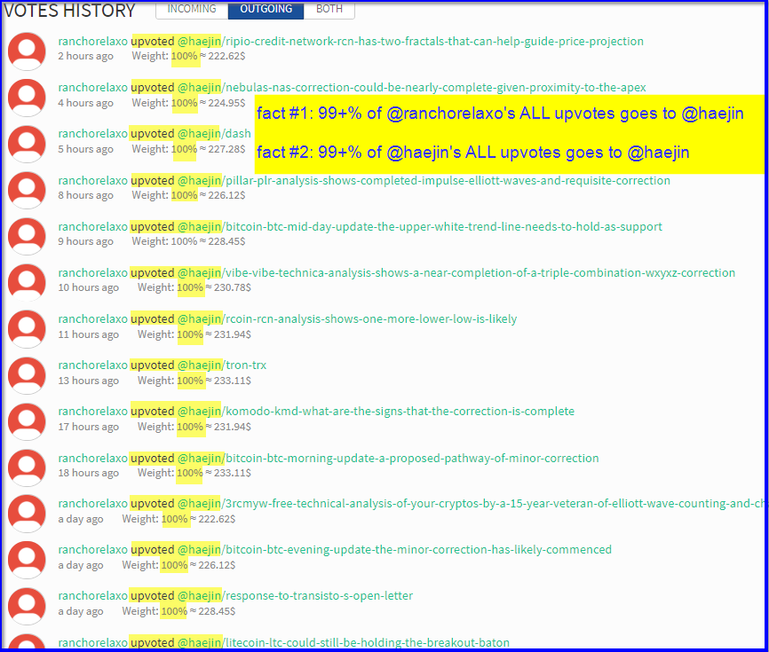769x652 pixels.
Task: Open ranchorelaxo profile in dash row
Action: 92,134
